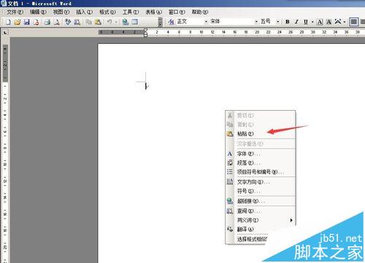The height and width of the screenshot is (263, 365).
Task: Expand the character scaling dropdown arrow
Action: point(345,22)
